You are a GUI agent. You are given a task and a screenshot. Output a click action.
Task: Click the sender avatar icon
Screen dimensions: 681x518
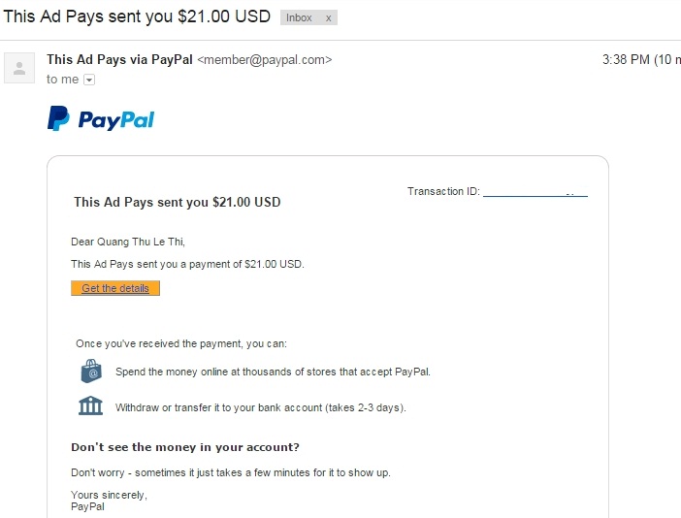tap(18, 67)
